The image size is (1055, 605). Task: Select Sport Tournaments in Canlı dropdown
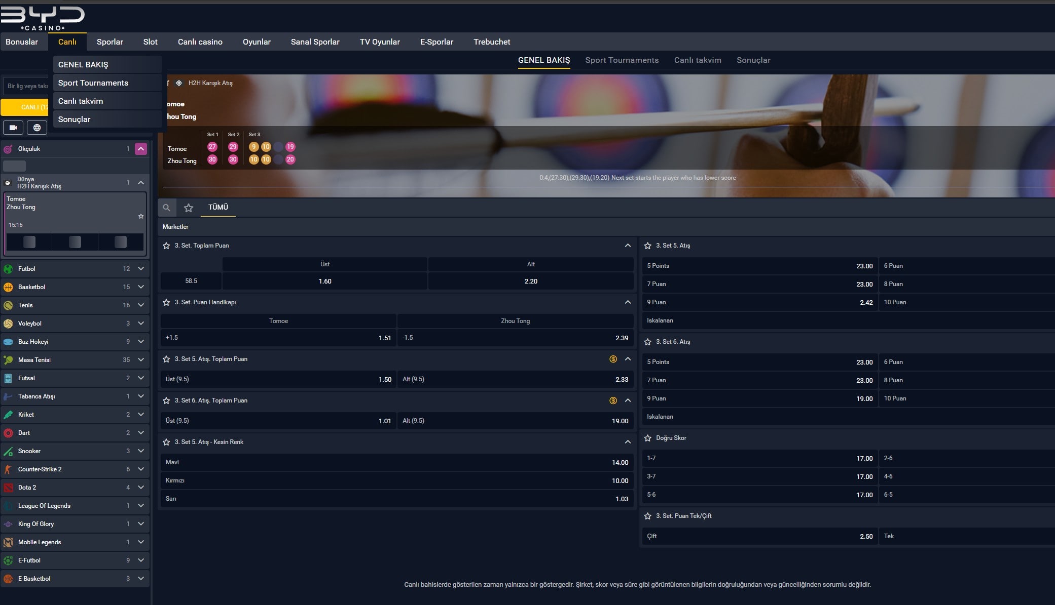coord(93,83)
